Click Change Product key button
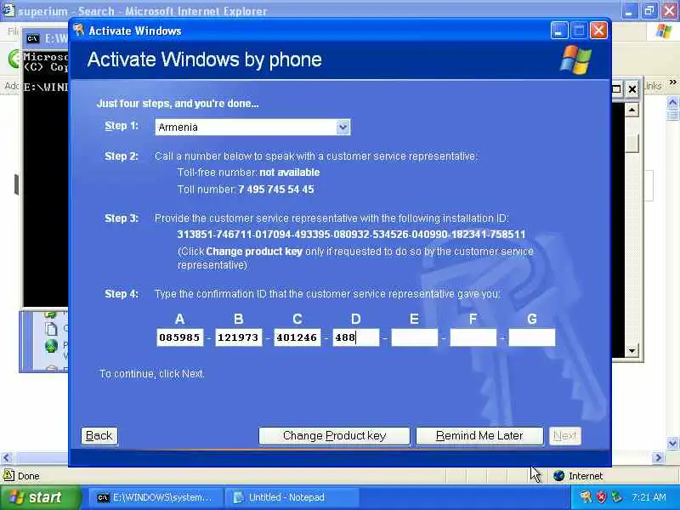This screenshot has height=510, width=680. [334, 436]
